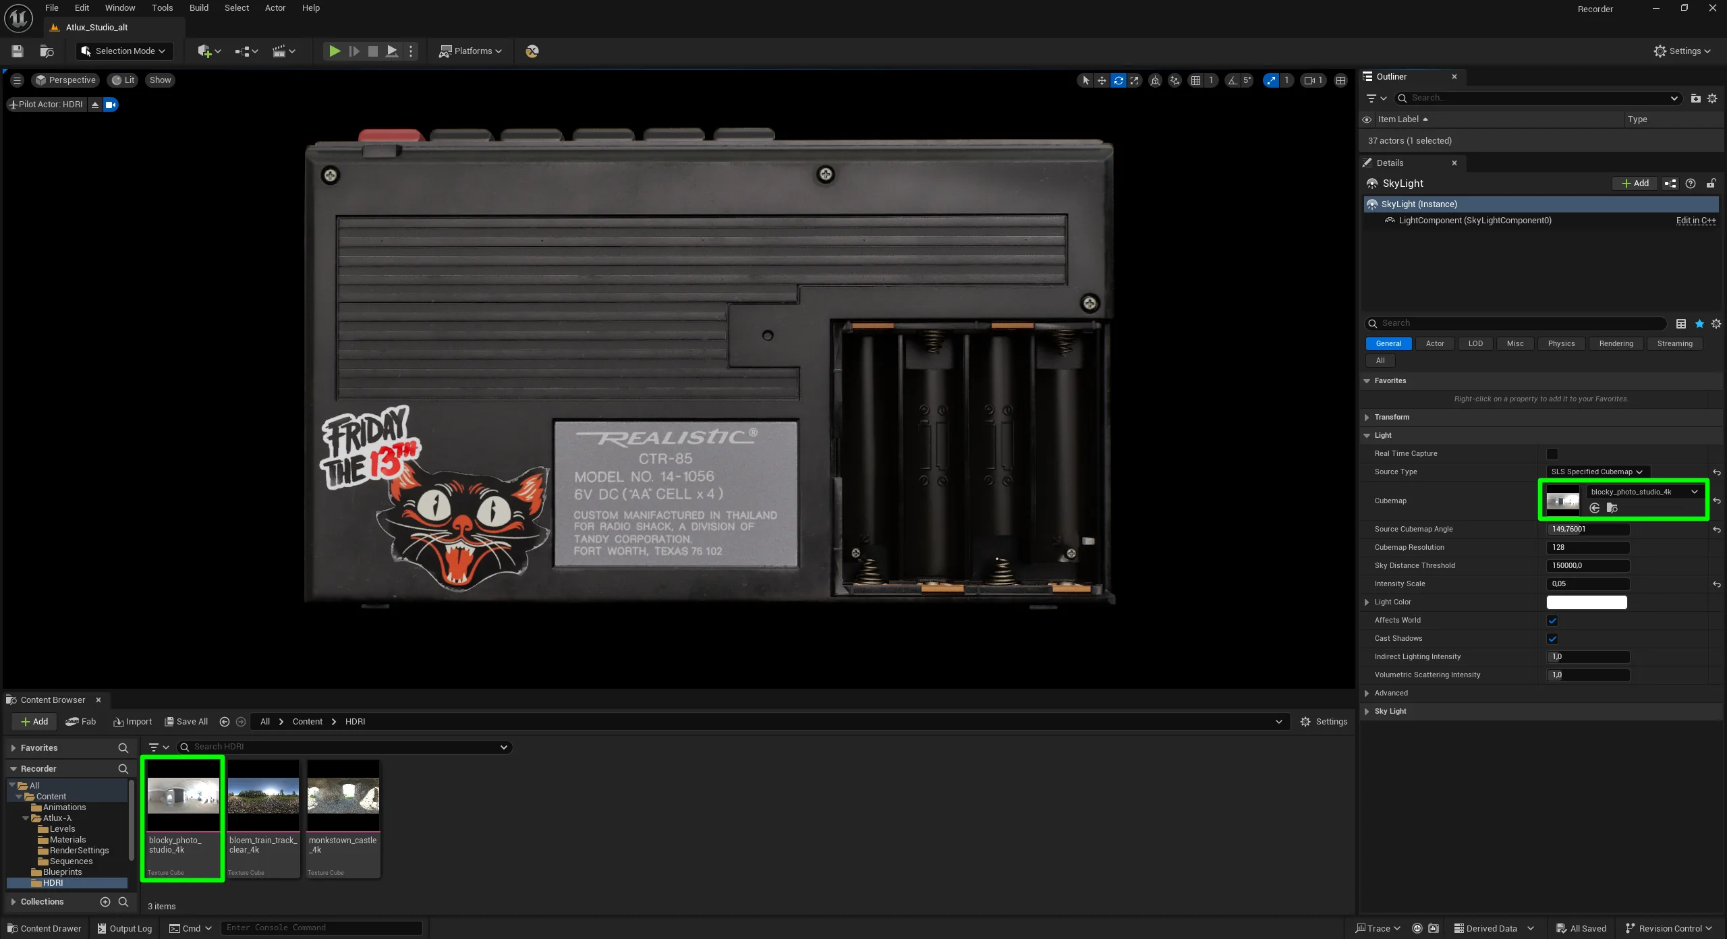Uncheck Cast Shadows checkbox
This screenshot has height=939, width=1727.
point(1552,639)
